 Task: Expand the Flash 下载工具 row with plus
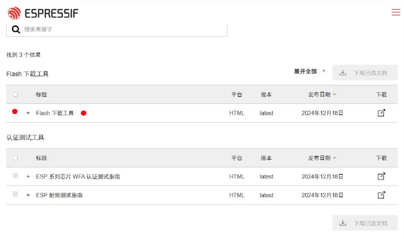(28, 113)
